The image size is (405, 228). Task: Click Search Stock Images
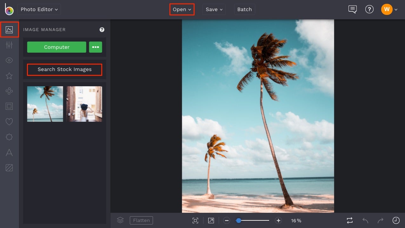(64, 69)
